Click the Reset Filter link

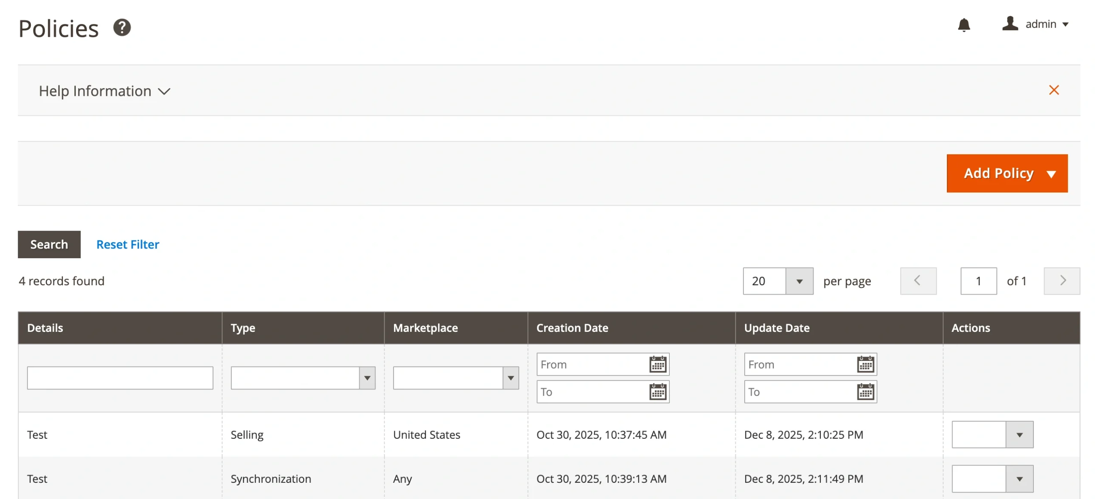click(127, 245)
